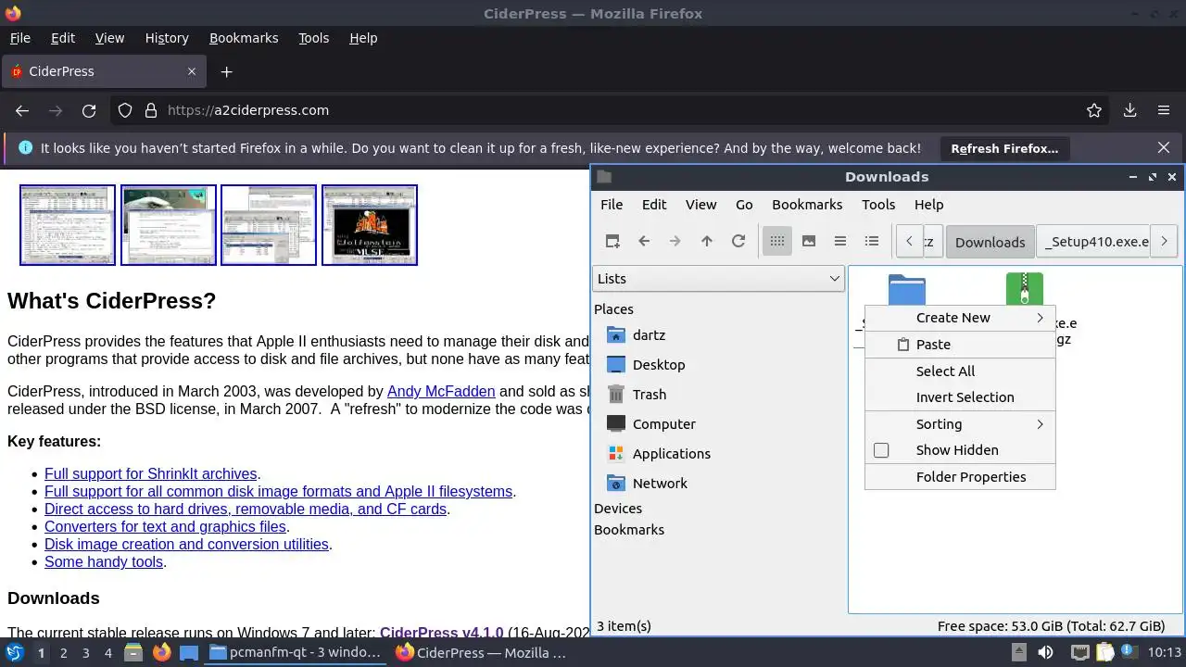This screenshot has width=1186, height=667.
Task: Click the site padlock icon
Action: click(x=151, y=110)
